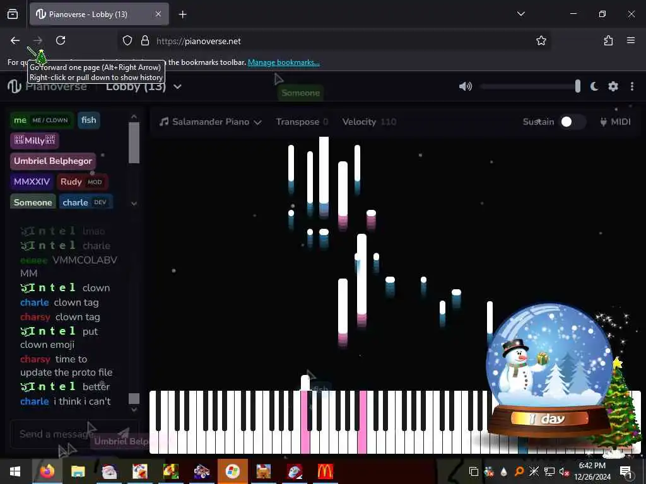Click the Windows-logo orange taskbar app
The width and height of the screenshot is (646, 484).
click(x=233, y=471)
